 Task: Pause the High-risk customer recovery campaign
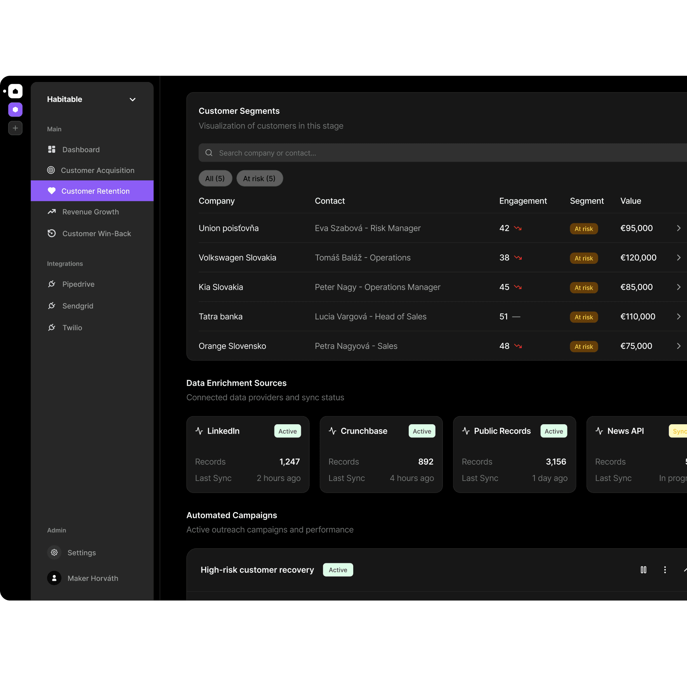click(x=644, y=570)
